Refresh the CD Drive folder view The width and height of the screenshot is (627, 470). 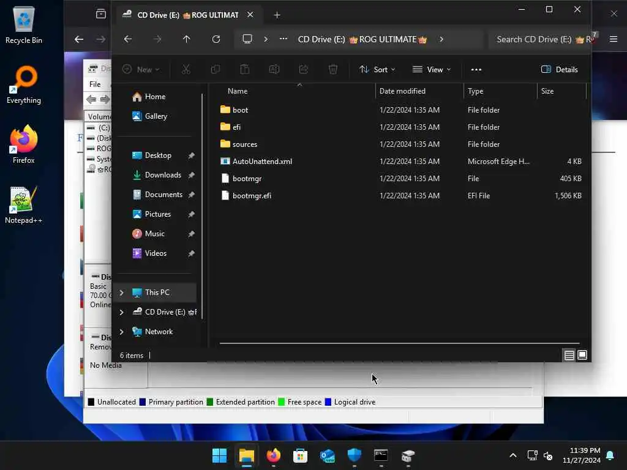pyautogui.click(x=216, y=39)
